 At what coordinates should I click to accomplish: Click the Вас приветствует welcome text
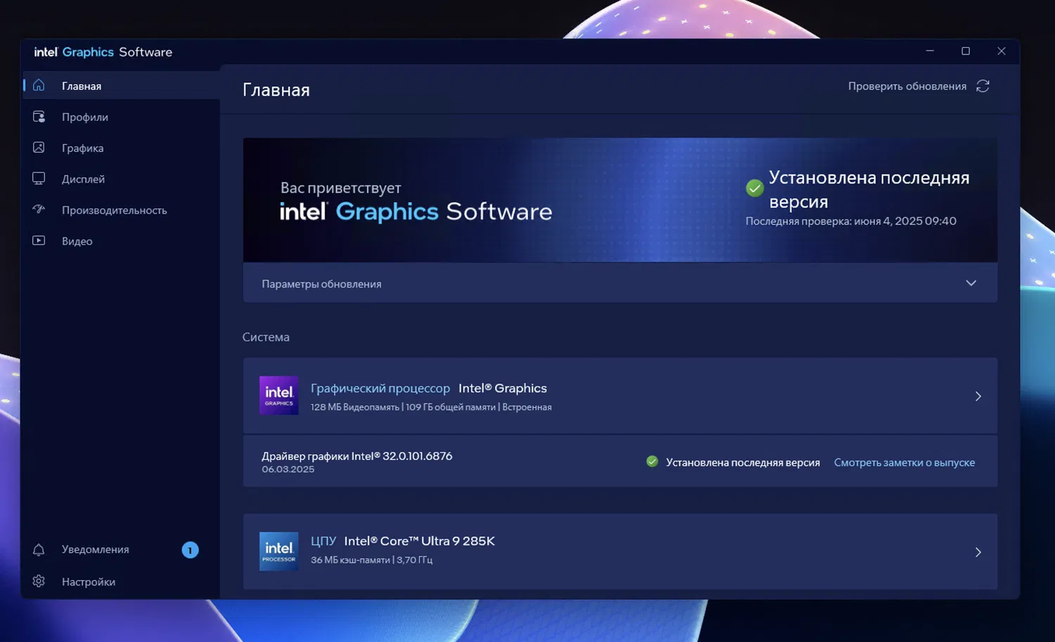point(340,188)
